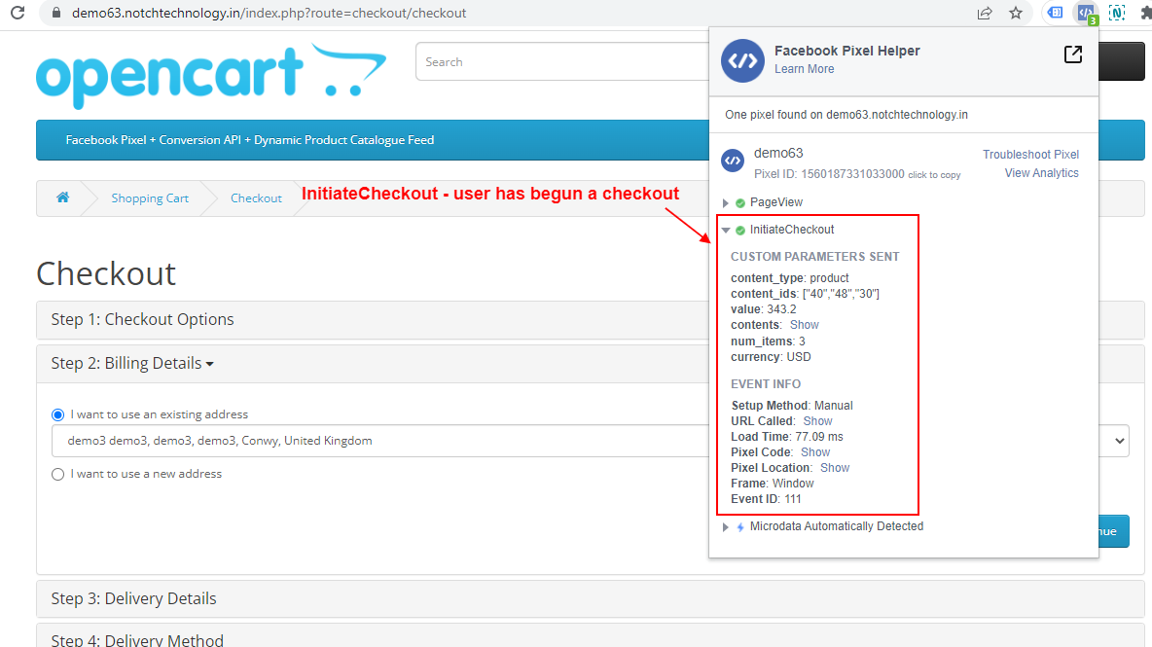Click the Troubleshoot Pixel link

[1030, 154]
